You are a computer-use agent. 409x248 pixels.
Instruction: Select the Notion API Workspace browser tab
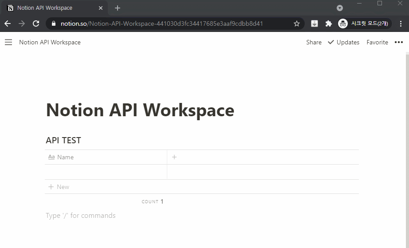(55, 8)
